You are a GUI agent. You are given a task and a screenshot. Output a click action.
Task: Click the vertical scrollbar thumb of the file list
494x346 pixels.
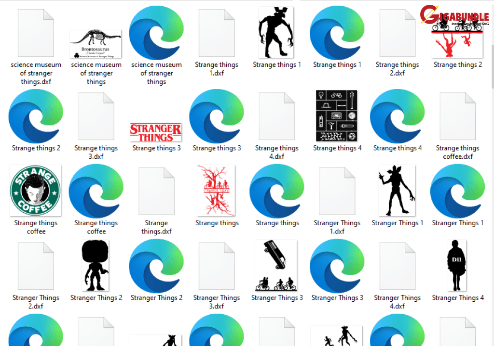(x=492, y=67)
